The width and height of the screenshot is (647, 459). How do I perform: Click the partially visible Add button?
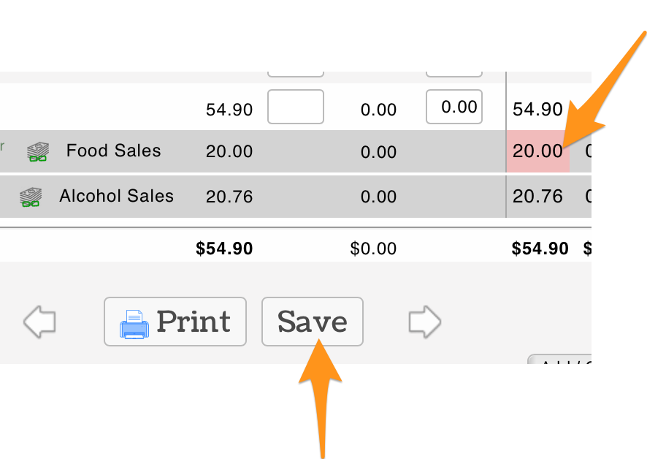pos(559,360)
